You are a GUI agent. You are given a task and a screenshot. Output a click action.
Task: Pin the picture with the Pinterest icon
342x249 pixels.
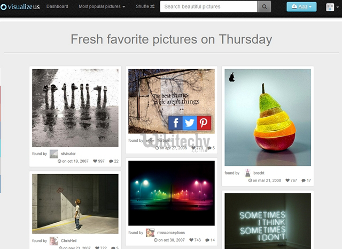(204, 123)
